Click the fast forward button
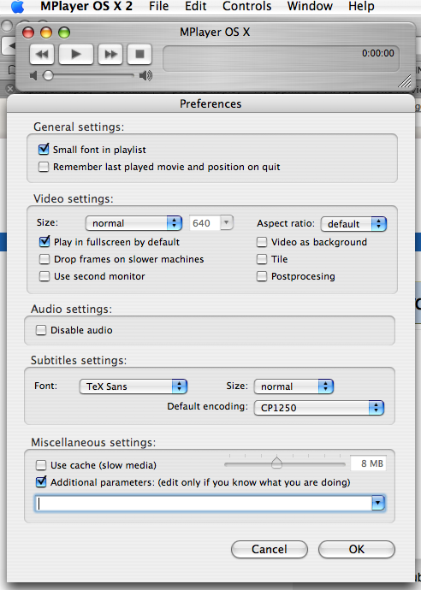The width and height of the screenshot is (421, 590). tap(110, 54)
